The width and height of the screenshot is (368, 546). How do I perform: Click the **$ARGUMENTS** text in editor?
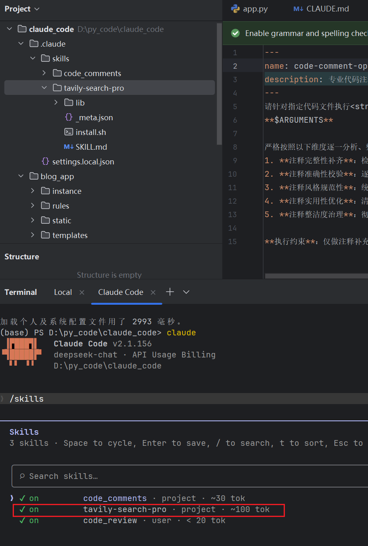299,120
